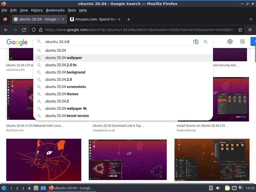This screenshot has height=192, width=256.
Task: Open the tracking protection shield icon
Action: click(x=34, y=30)
